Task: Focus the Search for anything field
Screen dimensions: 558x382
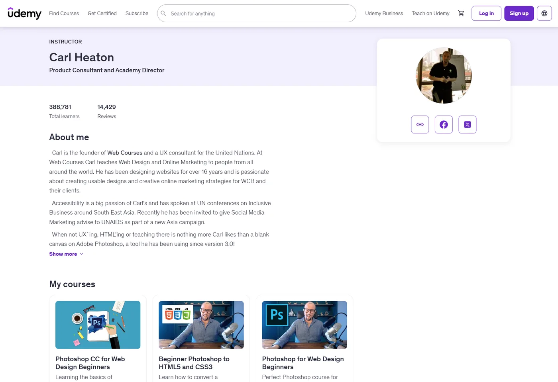Action: pos(257,14)
